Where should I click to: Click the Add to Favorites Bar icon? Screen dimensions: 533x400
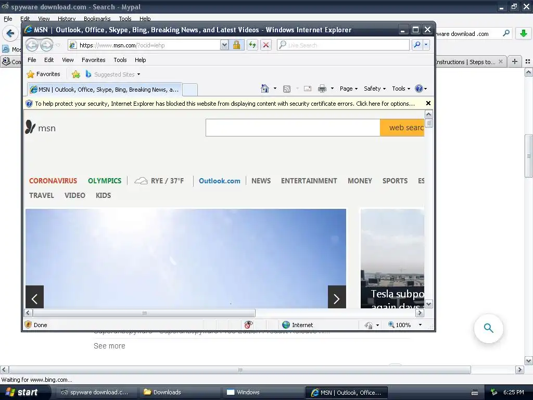pyautogui.click(x=76, y=74)
